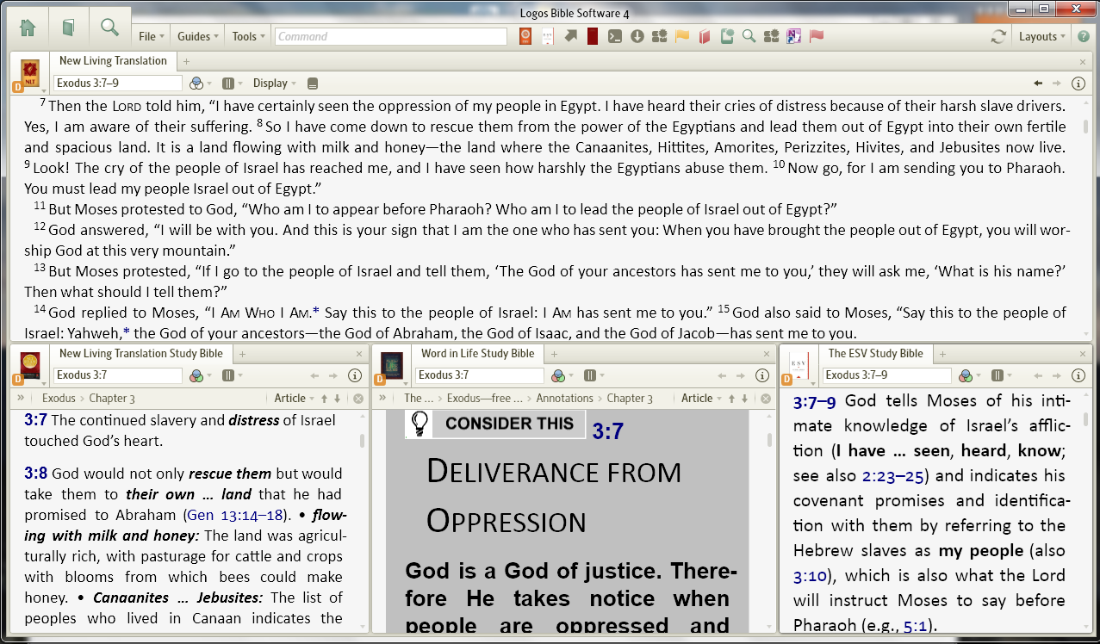Click Chapter 3 breadcrumb in NLT Study Bible

pyautogui.click(x=112, y=399)
